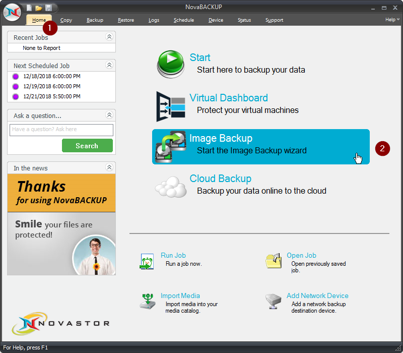Click 'Protect your virtual machines' description

(x=248, y=110)
